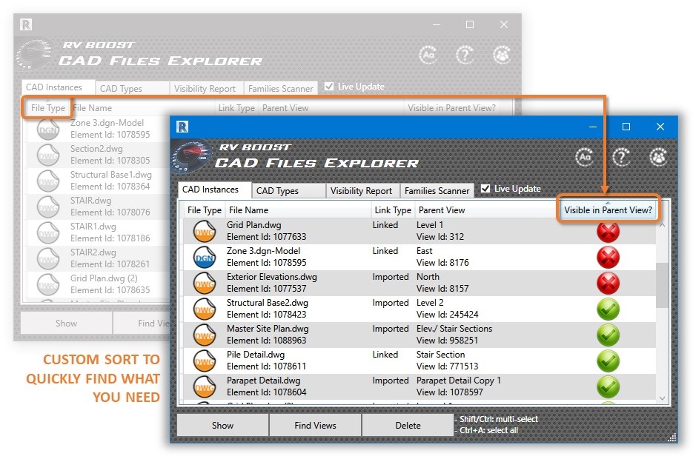Sort by File Name column in front window
The height and width of the screenshot is (459, 693).
299,210
